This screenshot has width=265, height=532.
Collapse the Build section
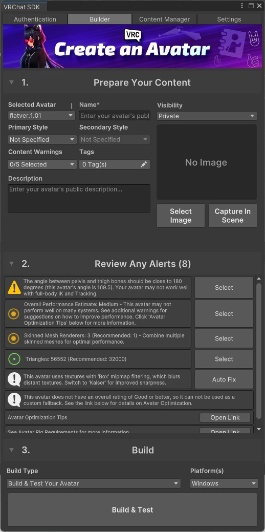tap(12, 450)
